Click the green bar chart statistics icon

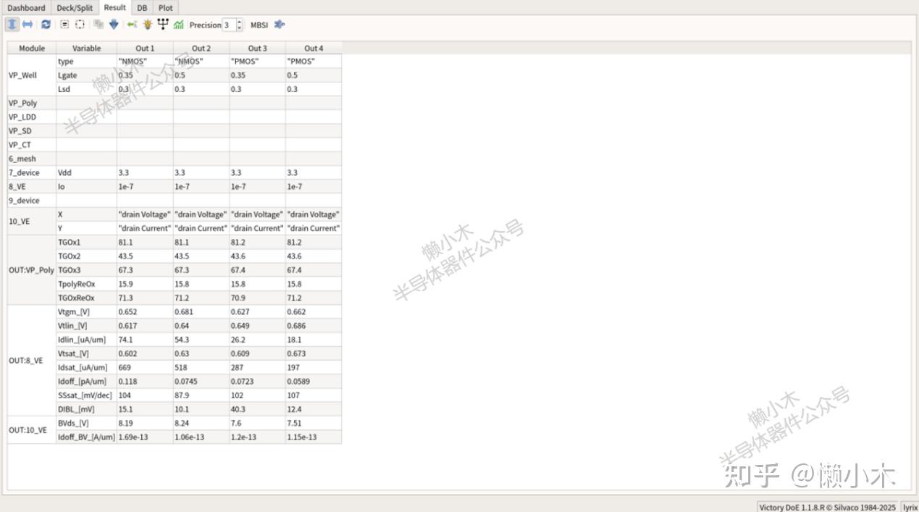(179, 24)
